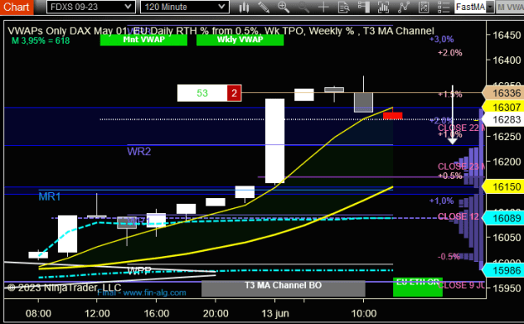Open the Chart tab
The height and width of the screenshot is (324, 524).
pyautogui.click(x=16, y=7)
